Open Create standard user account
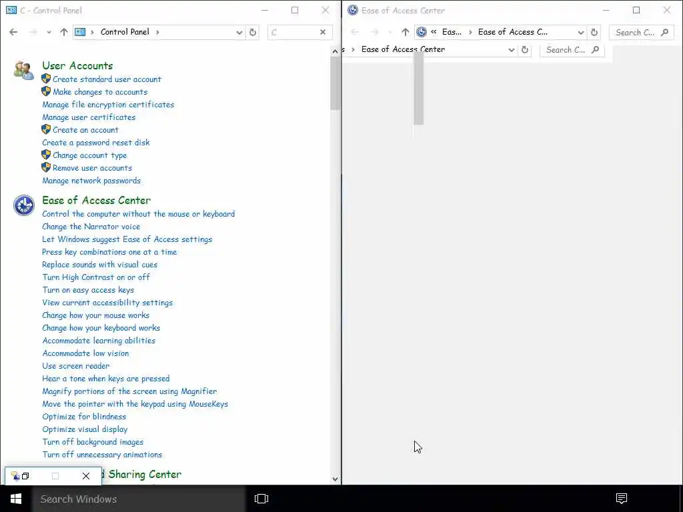 point(107,79)
